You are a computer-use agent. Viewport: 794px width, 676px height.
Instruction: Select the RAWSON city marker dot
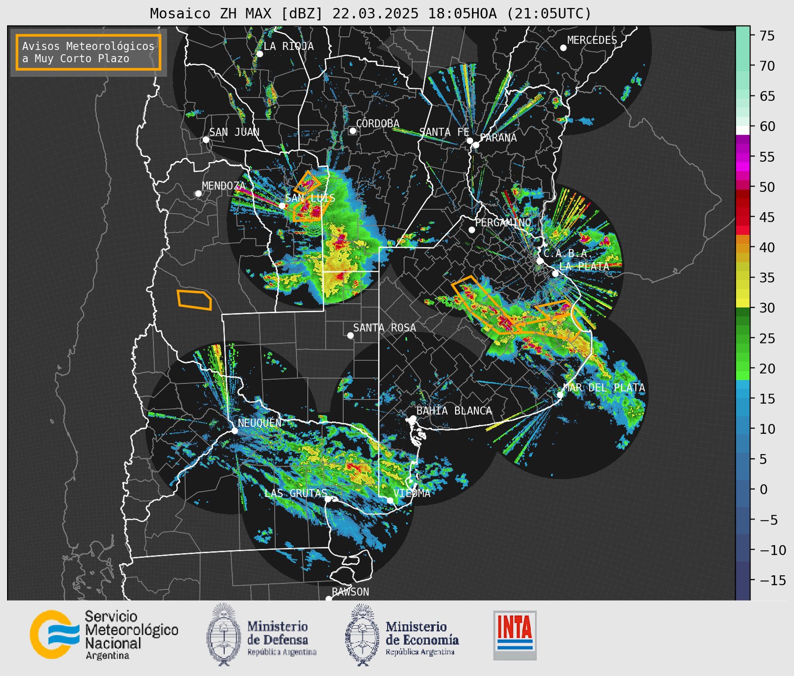click(329, 599)
